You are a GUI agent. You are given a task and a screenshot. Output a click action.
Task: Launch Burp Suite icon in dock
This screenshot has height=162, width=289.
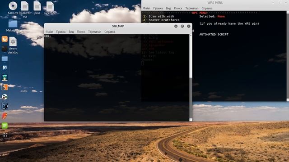click(5, 87)
